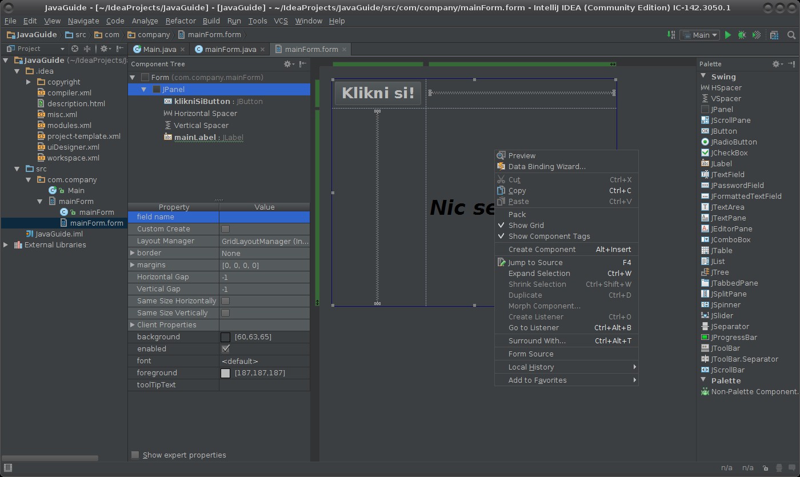
Task: Toggle the Custom Create checkbox
Action: (x=225, y=229)
